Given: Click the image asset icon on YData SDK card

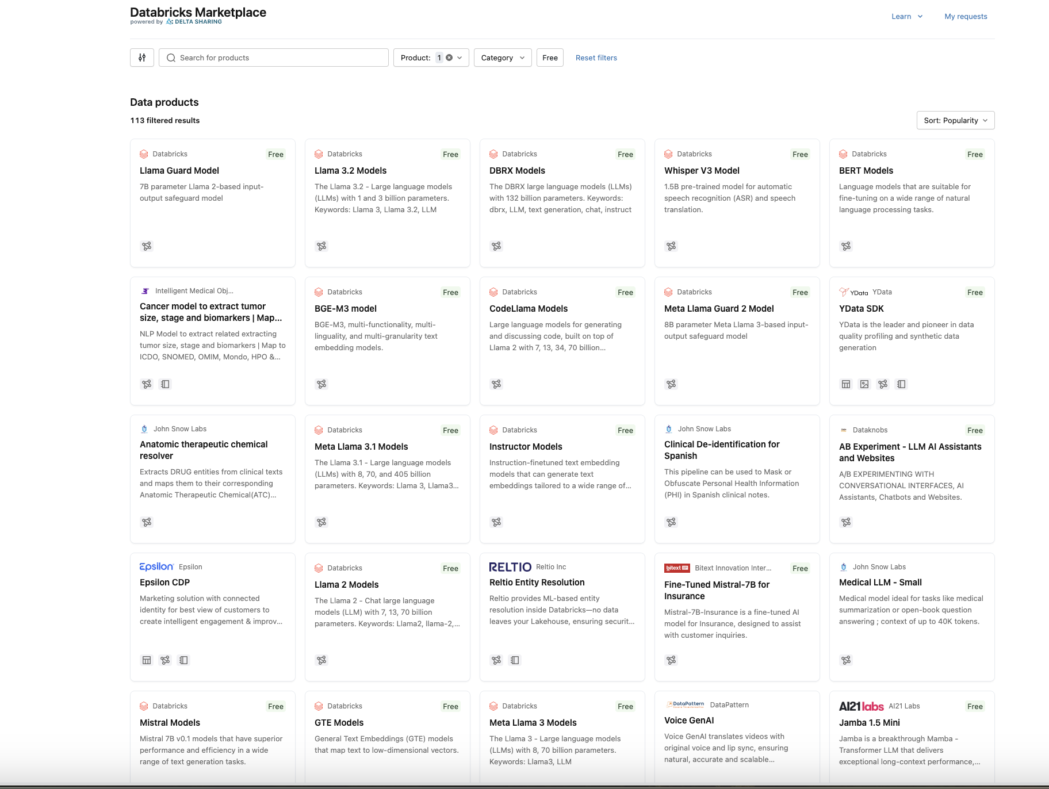Looking at the screenshot, I should (x=864, y=384).
